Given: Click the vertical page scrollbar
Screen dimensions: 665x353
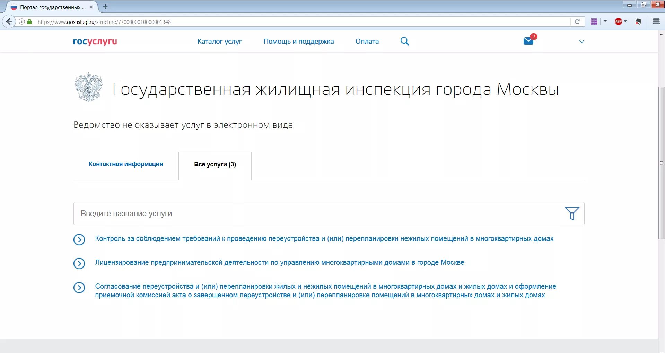Looking at the screenshot, I should [662, 163].
